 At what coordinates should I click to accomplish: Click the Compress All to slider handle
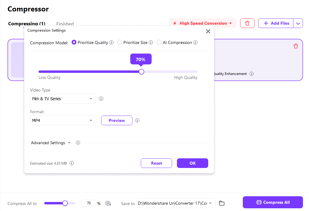click(65, 203)
